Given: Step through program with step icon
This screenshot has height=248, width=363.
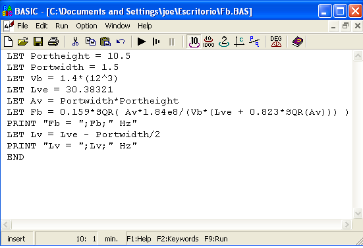Looking at the screenshot, I should (x=156, y=42).
